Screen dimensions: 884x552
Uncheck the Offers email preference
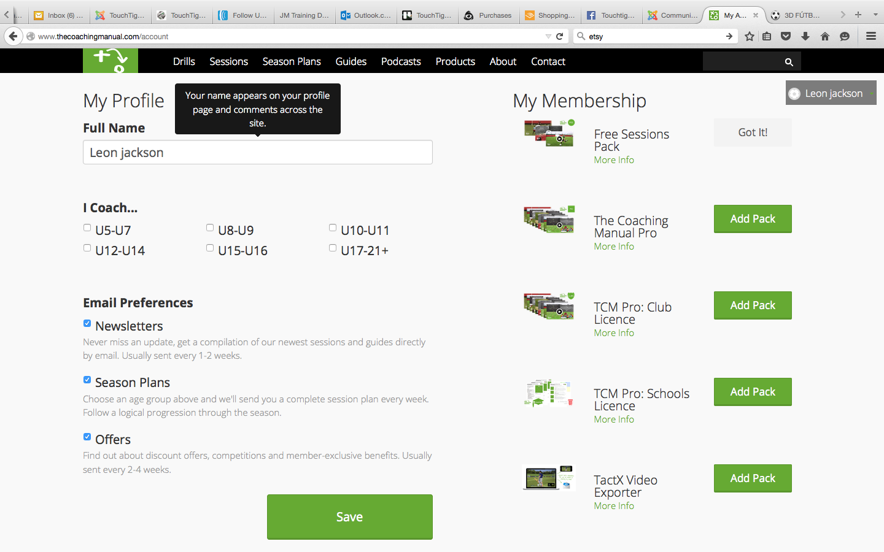87,437
